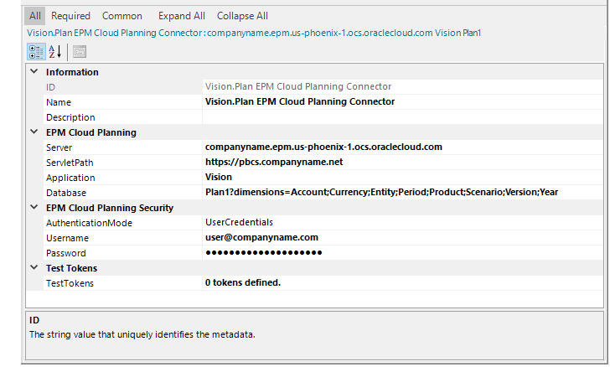Click the ID help description text
Viewport: 610px width, 367px height.
pos(142,334)
